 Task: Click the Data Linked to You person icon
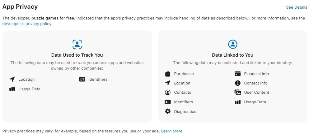pos(233,44)
